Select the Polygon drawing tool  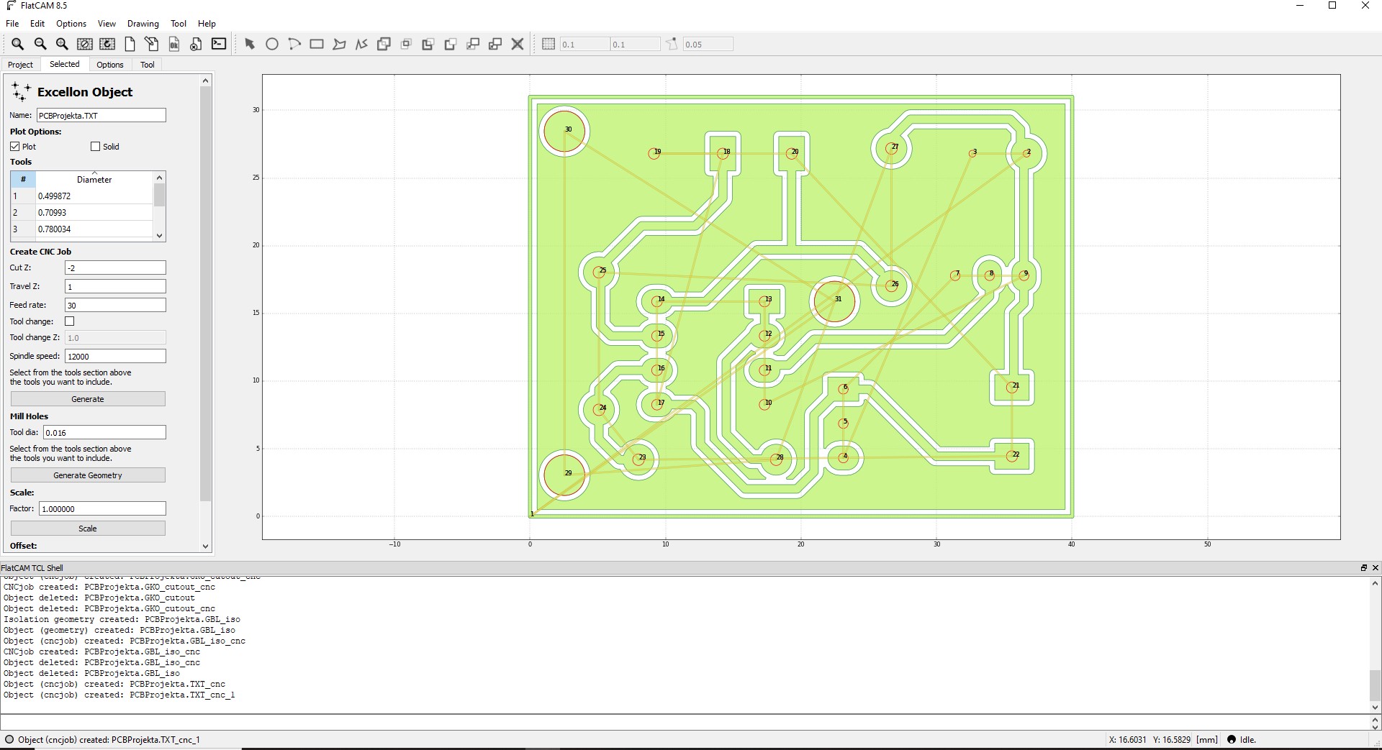[x=339, y=44]
